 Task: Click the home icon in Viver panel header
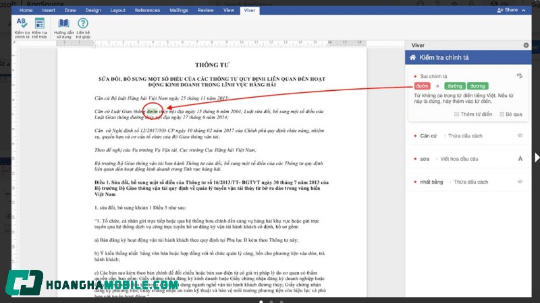pyautogui.click(x=412, y=59)
